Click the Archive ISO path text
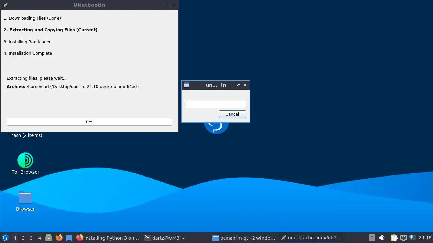Screen dimensions: 433x243 (83, 86)
